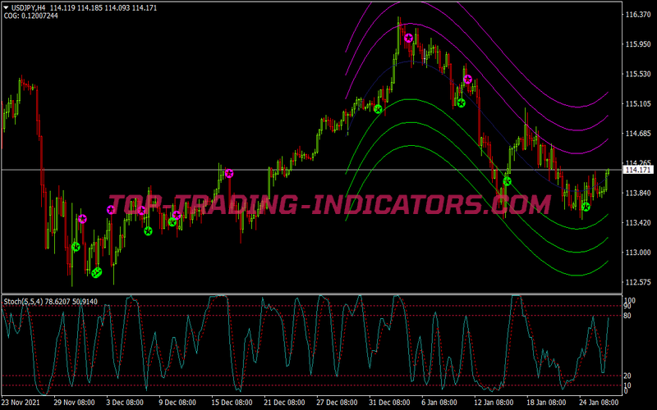657x410 pixels.
Task: Click the 23 Nov 2021 date label
Action: pyautogui.click(x=21, y=403)
